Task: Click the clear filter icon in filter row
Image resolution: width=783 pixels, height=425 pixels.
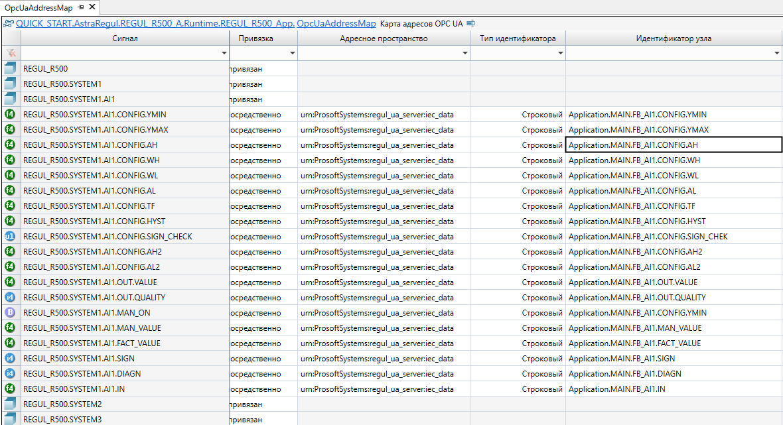Action: tap(10, 53)
